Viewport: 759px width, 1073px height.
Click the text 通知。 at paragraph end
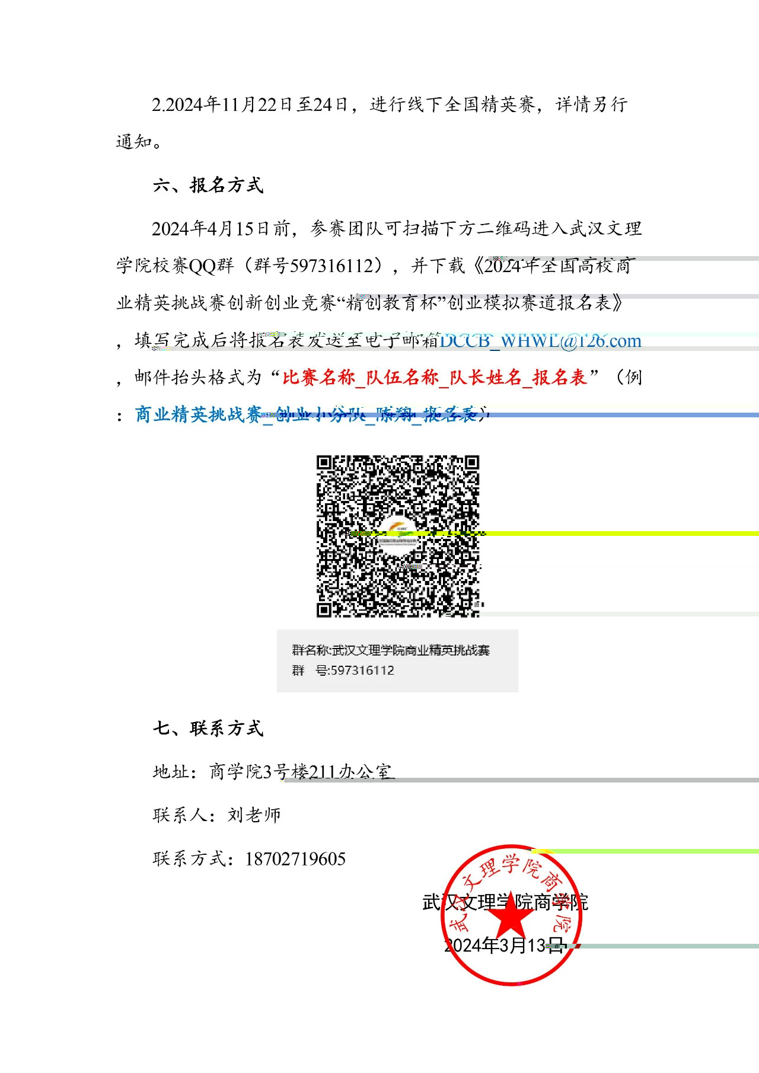(x=139, y=142)
